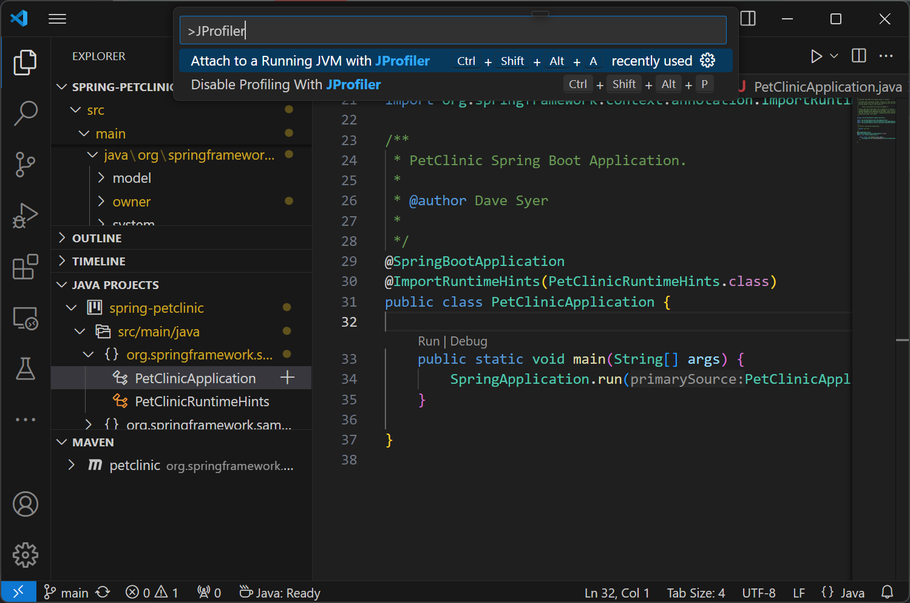Image resolution: width=910 pixels, height=603 pixels.
Task: Configure keybinding gear for Attach command
Action: [x=708, y=60]
